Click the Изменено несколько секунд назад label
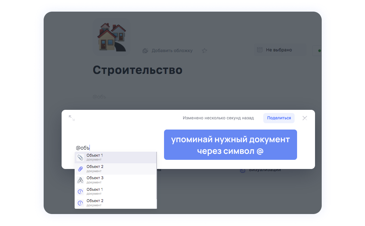The width and height of the screenshot is (365, 226). pyautogui.click(x=218, y=118)
